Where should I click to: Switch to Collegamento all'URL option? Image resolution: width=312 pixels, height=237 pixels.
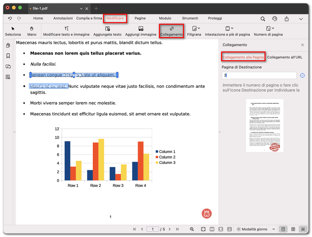285,57
